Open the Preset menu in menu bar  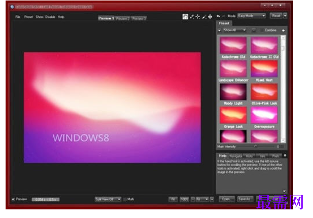coord(28,17)
